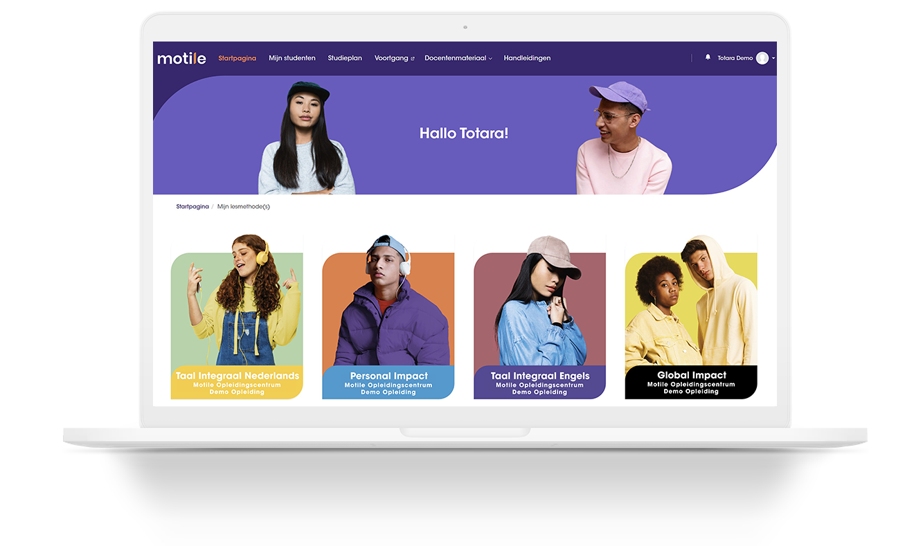Go to Mijn studenten
Screen dimensions: 923x546
pyautogui.click(x=292, y=58)
